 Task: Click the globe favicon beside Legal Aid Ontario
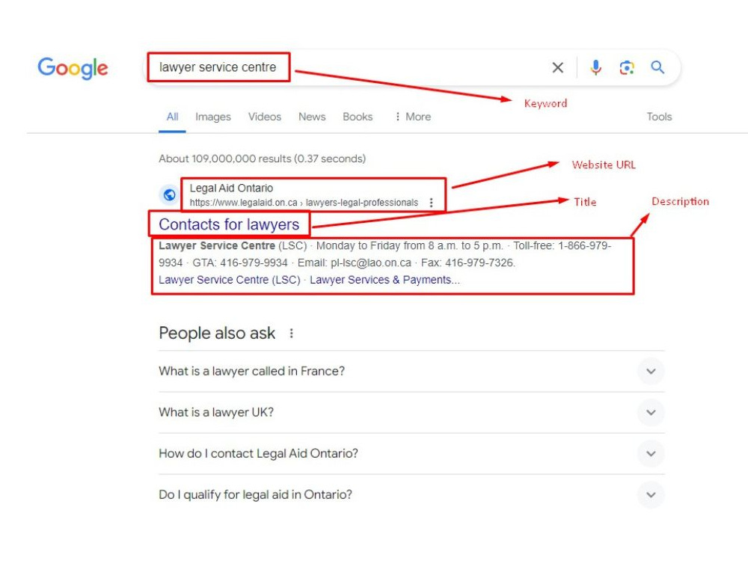pos(169,194)
